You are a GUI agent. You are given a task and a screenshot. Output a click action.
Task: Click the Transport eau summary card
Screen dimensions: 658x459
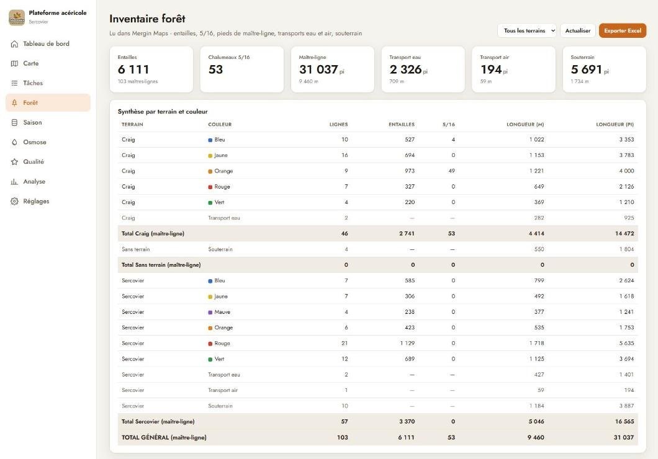point(423,69)
